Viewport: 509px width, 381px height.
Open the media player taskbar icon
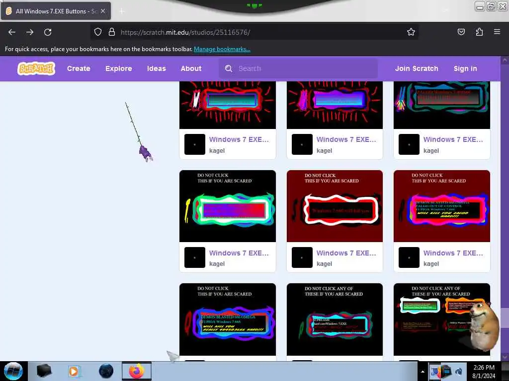click(x=75, y=371)
